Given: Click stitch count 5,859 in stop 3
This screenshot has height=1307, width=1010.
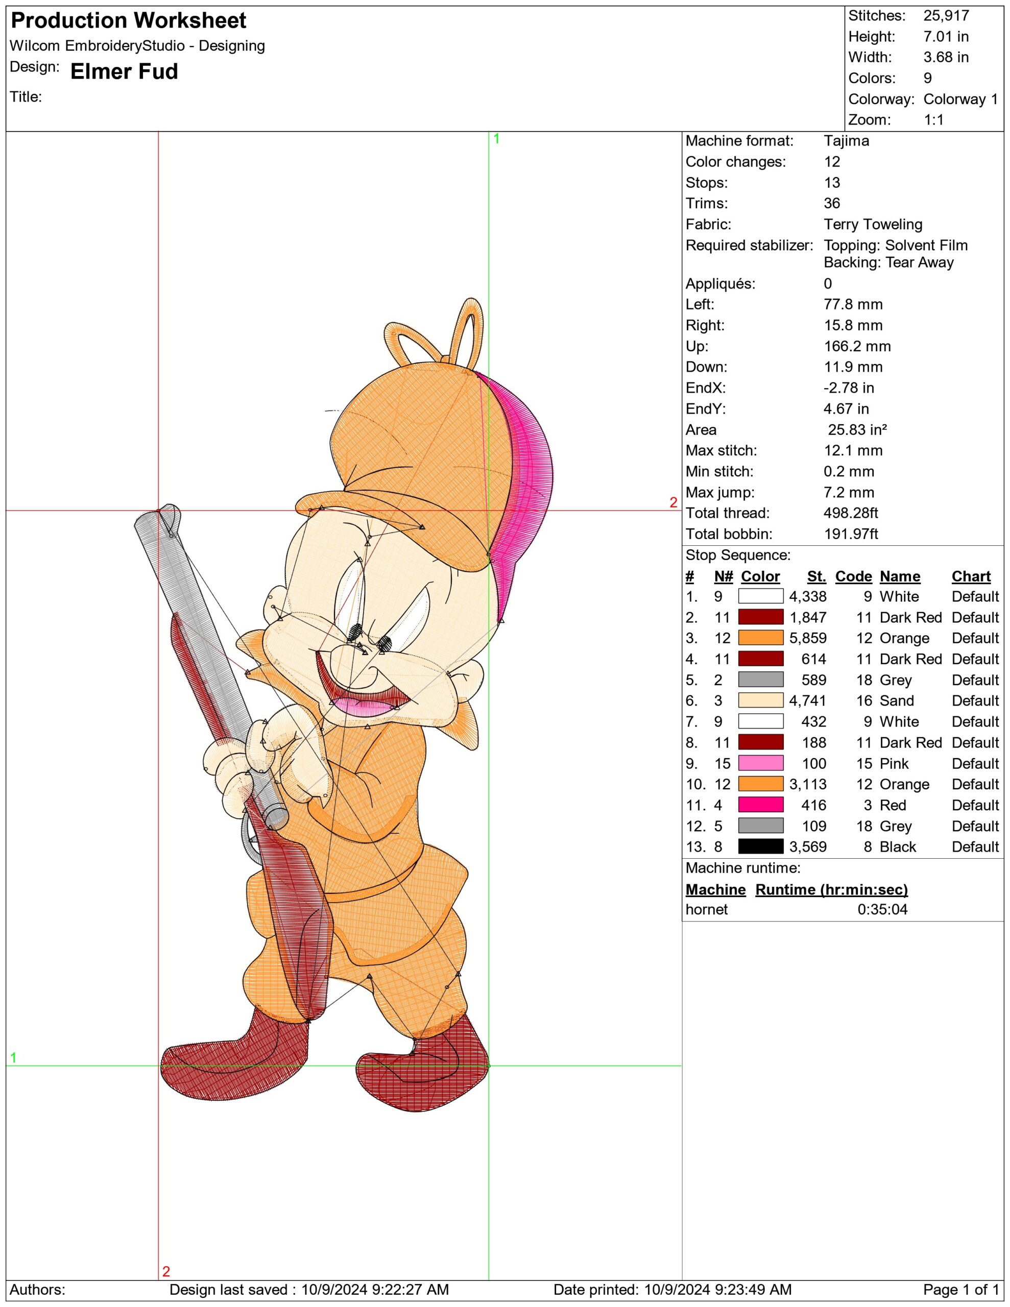Looking at the screenshot, I should pyautogui.click(x=808, y=639).
